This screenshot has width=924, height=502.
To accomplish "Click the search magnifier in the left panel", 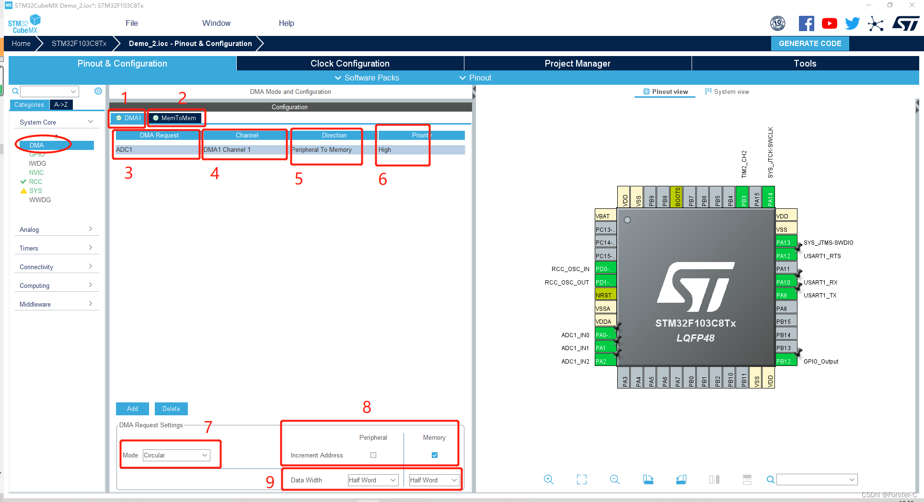I will (15, 91).
